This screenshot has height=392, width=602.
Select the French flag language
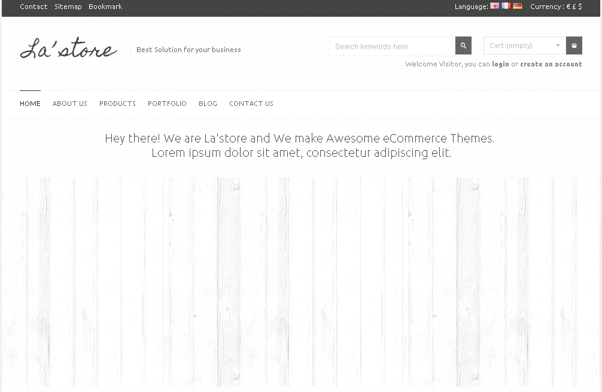(x=506, y=6)
